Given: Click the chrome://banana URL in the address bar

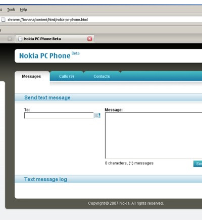Looking at the screenshot, I should (47, 20).
